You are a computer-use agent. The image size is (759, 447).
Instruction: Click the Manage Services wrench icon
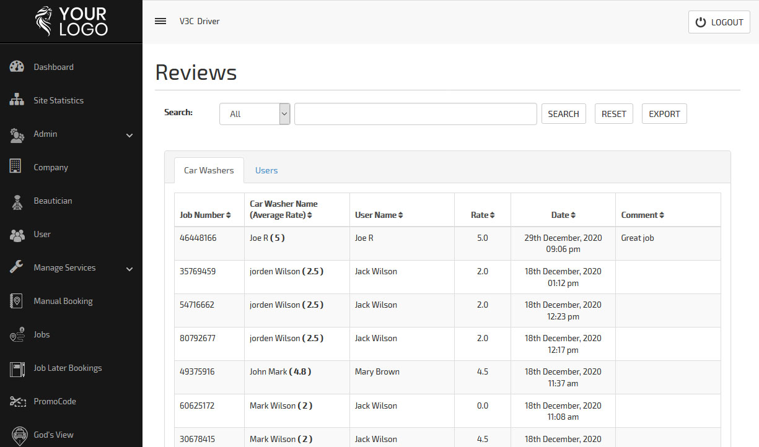[x=17, y=267]
